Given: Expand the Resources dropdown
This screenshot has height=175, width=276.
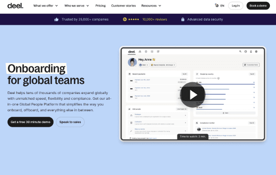Looking at the screenshot, I should point(151,6).
